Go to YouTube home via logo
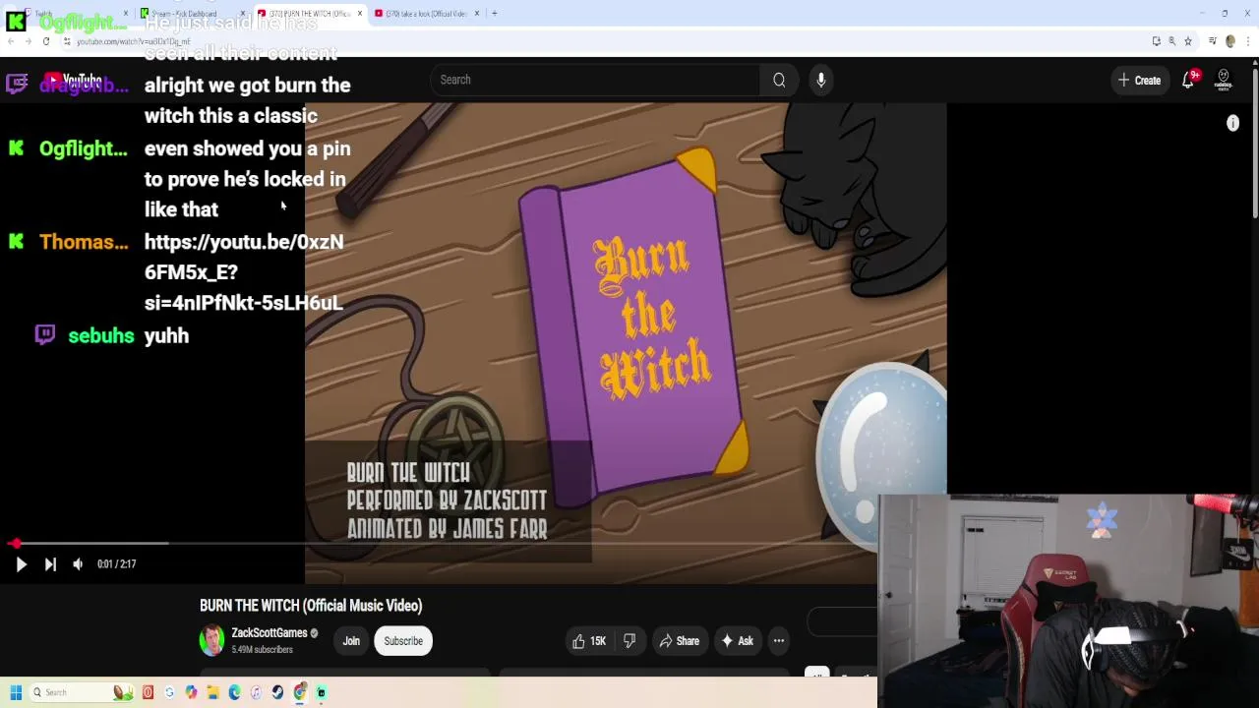1259x708 pixels. [74, 80]
